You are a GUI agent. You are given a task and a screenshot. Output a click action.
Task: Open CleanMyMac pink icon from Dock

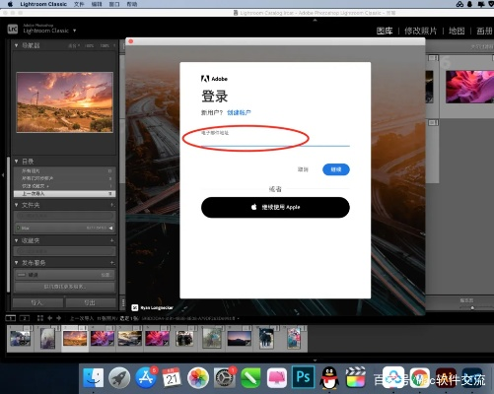coord(277,377)
